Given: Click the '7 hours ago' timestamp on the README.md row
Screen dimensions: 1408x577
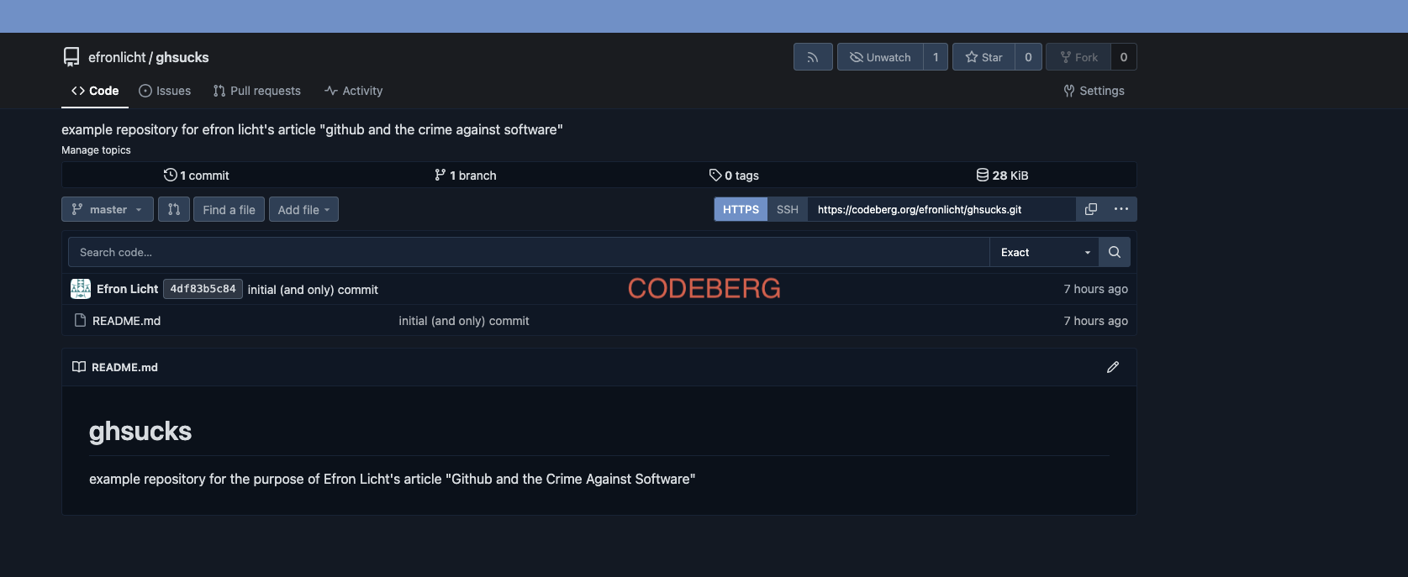Looking at the screenshot, I should coord(1095,321).
